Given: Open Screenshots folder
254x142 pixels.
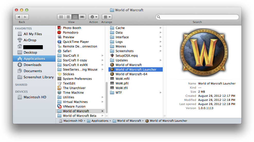Looking at the screenshot, I should click(x=136, y=51).
